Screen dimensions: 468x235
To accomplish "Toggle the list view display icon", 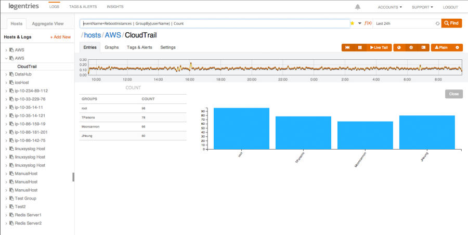I will click(x=423, y=47).
